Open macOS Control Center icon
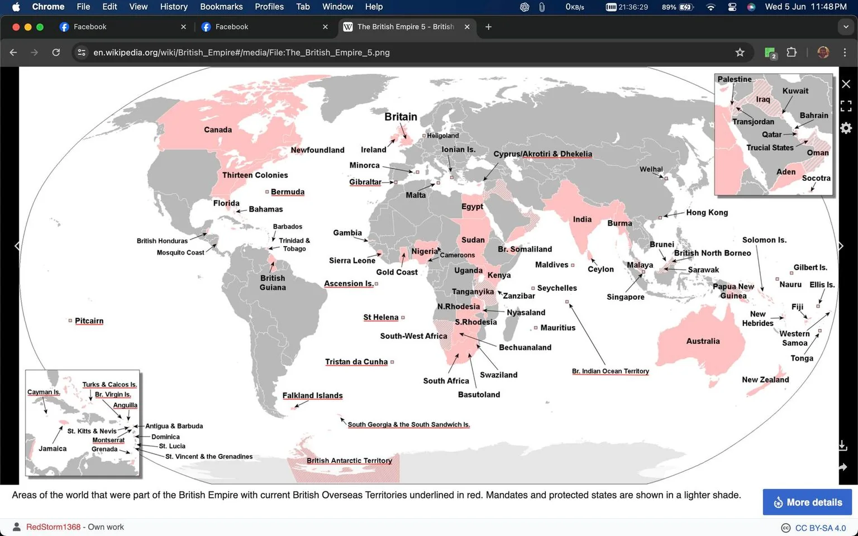Image resolution: width=858 pixels, height=536 pixels. pyautogui.click(x=732, y=7)
